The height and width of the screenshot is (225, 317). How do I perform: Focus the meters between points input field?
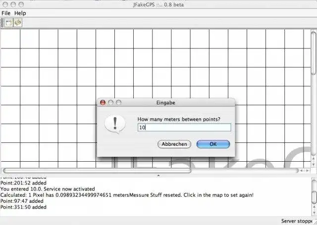[x=184, y=127]
